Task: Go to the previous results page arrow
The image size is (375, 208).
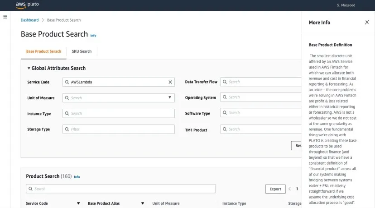Action: click(289, 189)
